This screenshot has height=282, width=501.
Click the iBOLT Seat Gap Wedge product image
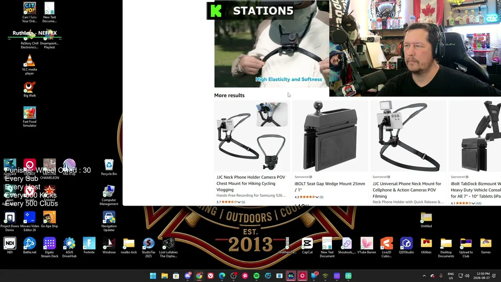(x=330, y=136)
